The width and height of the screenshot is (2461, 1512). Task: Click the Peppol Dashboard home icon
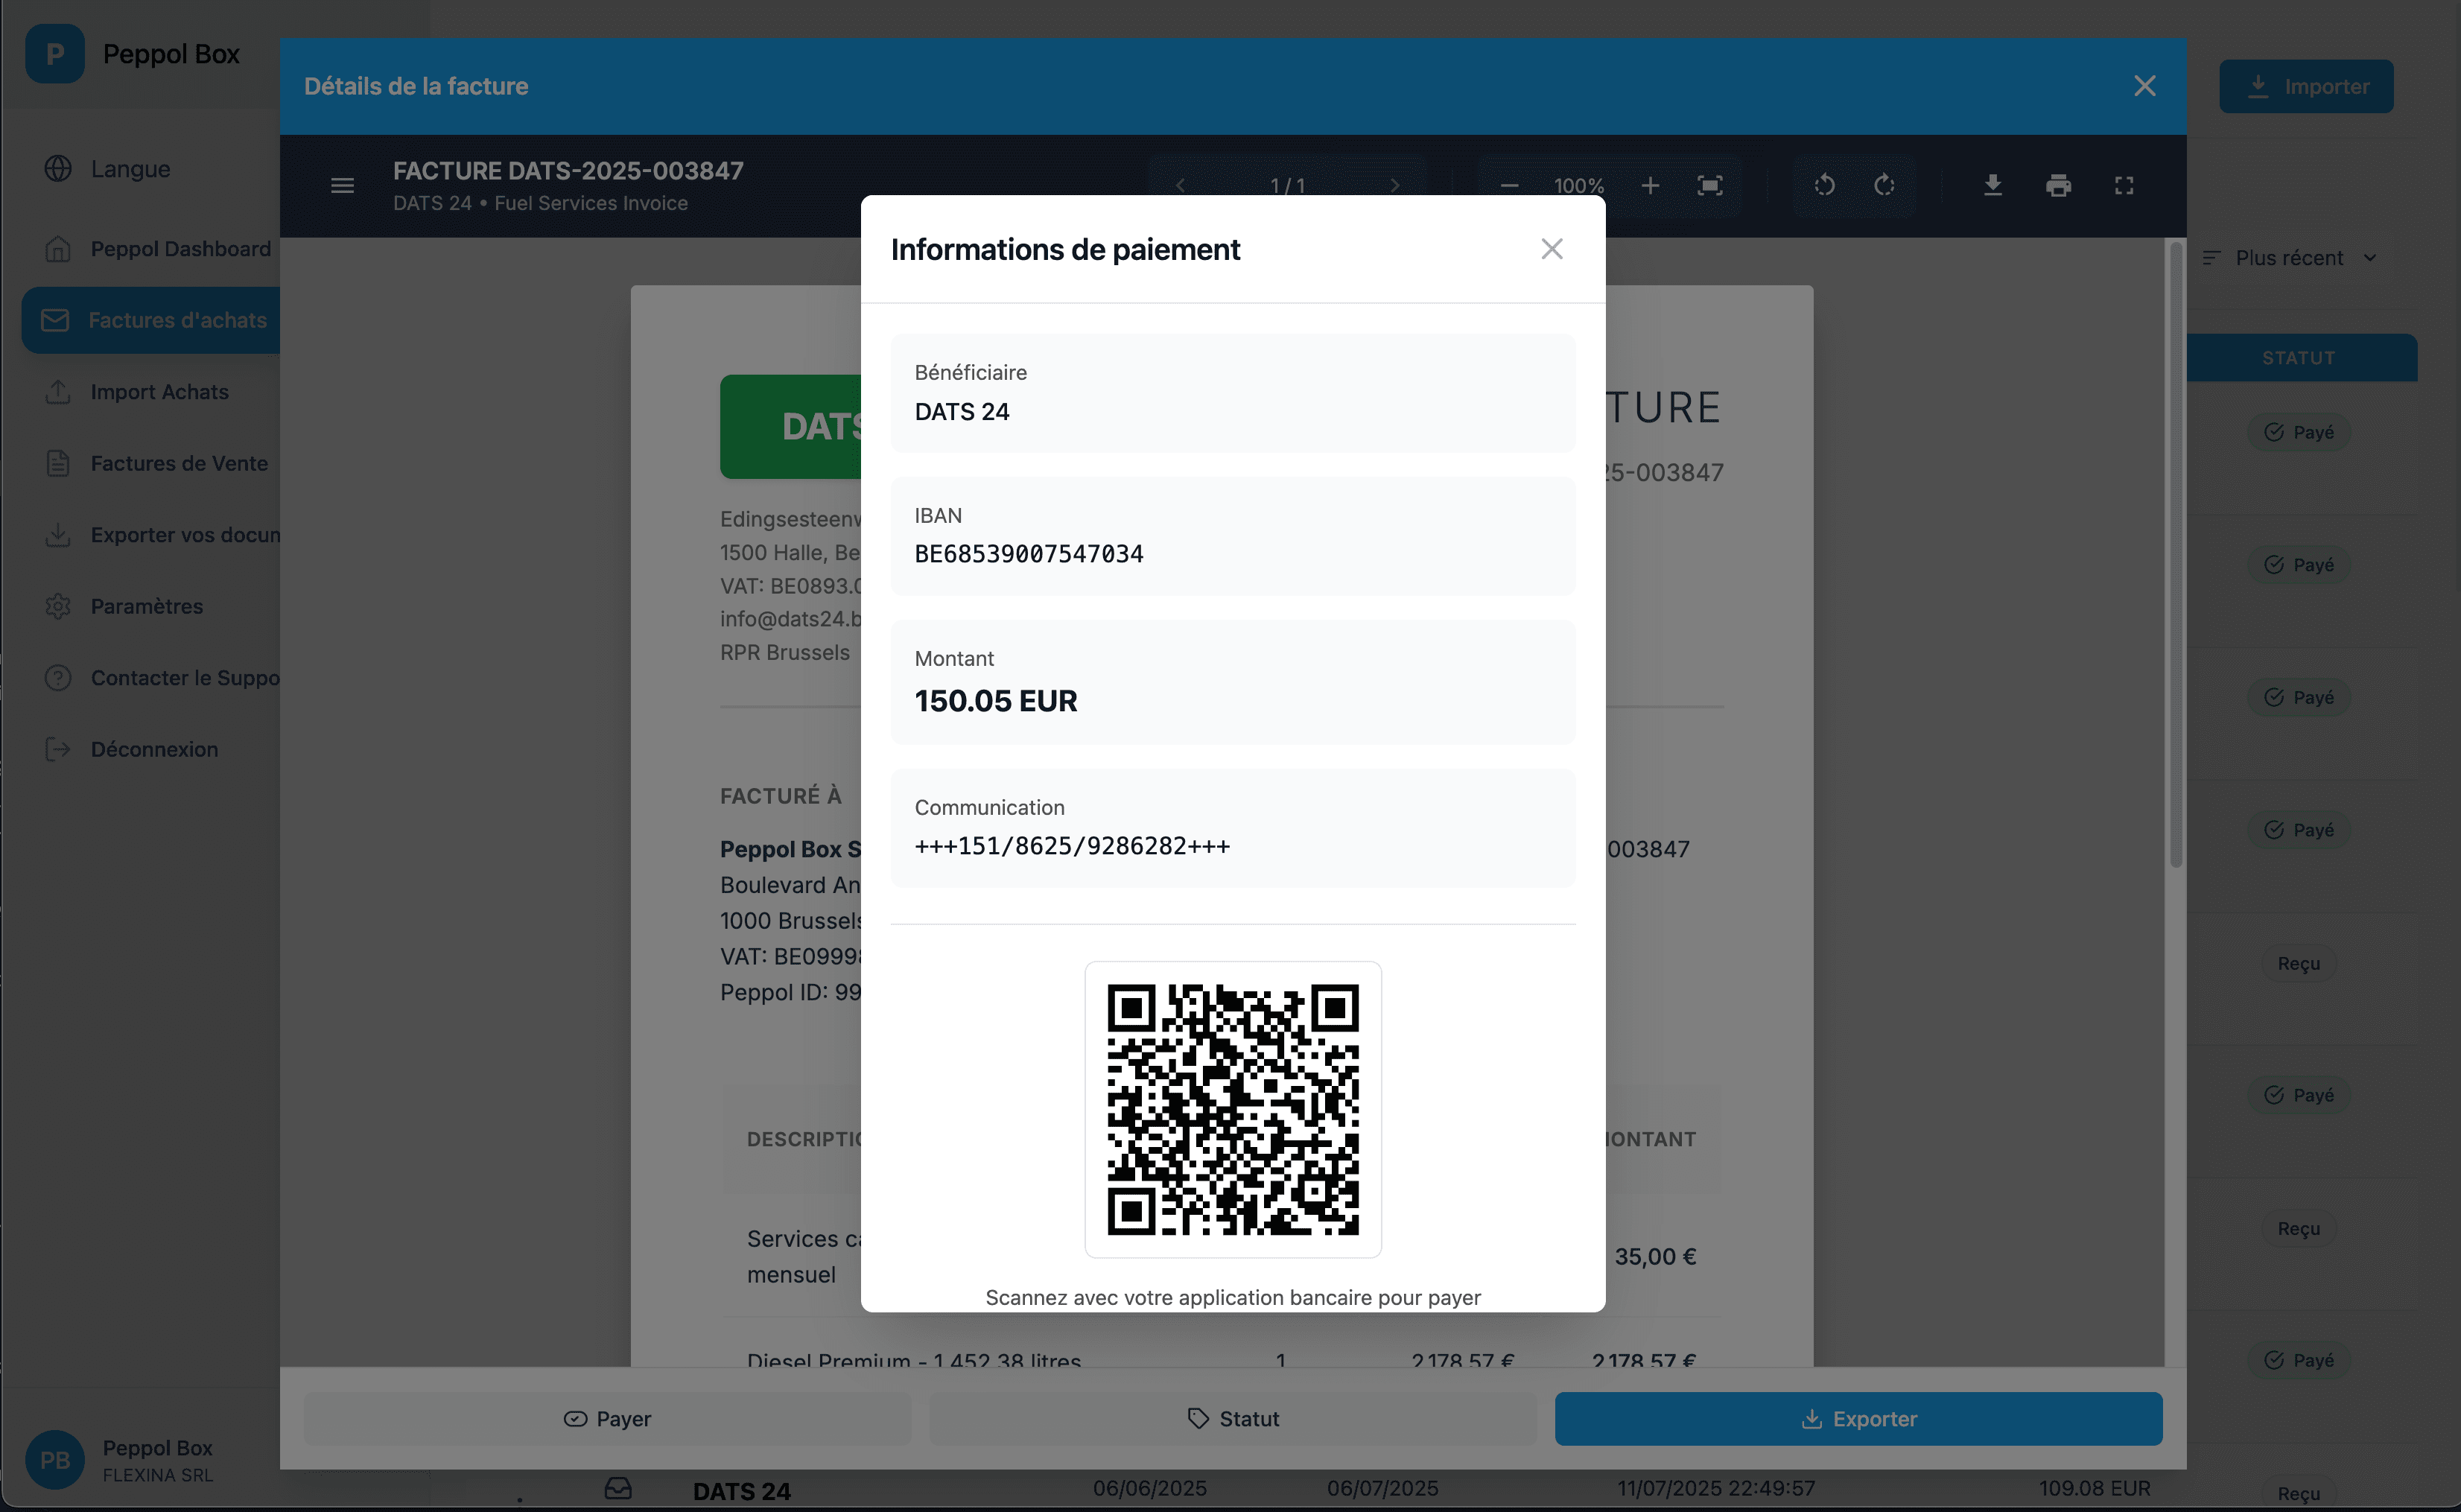[x=58, y=249]
